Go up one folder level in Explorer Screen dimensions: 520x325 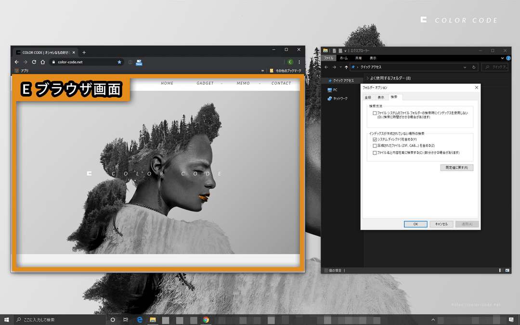pyautogui.click(x=346, y=67)
